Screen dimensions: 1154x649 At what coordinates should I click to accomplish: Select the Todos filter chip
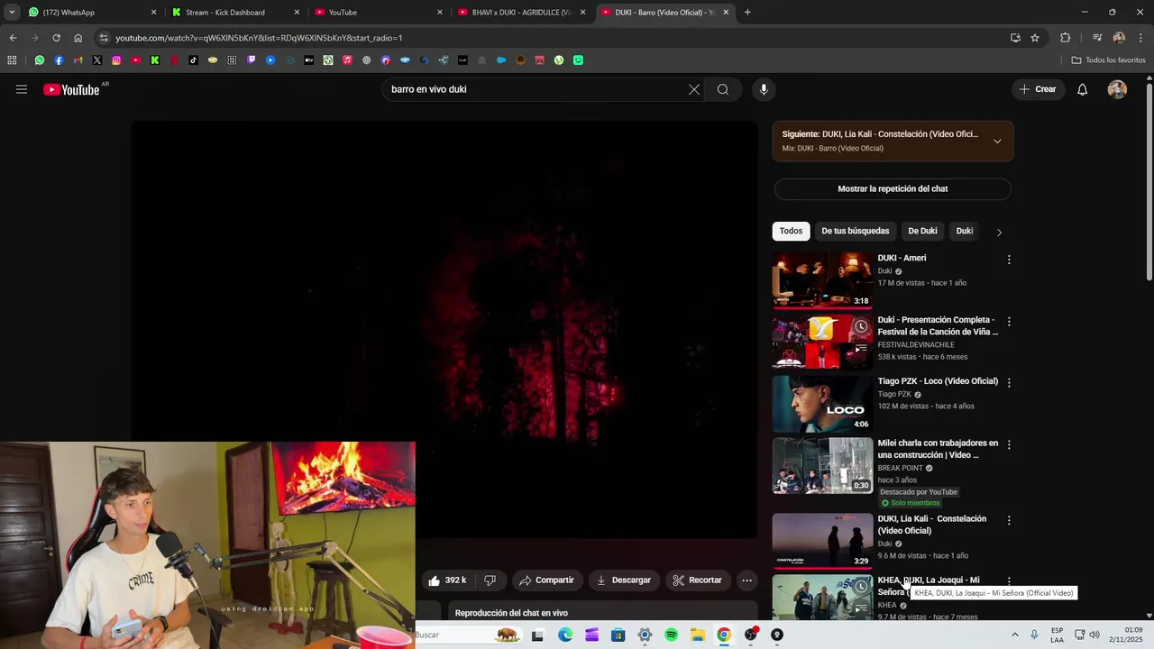pyautogui.click(x=791, y=231)
